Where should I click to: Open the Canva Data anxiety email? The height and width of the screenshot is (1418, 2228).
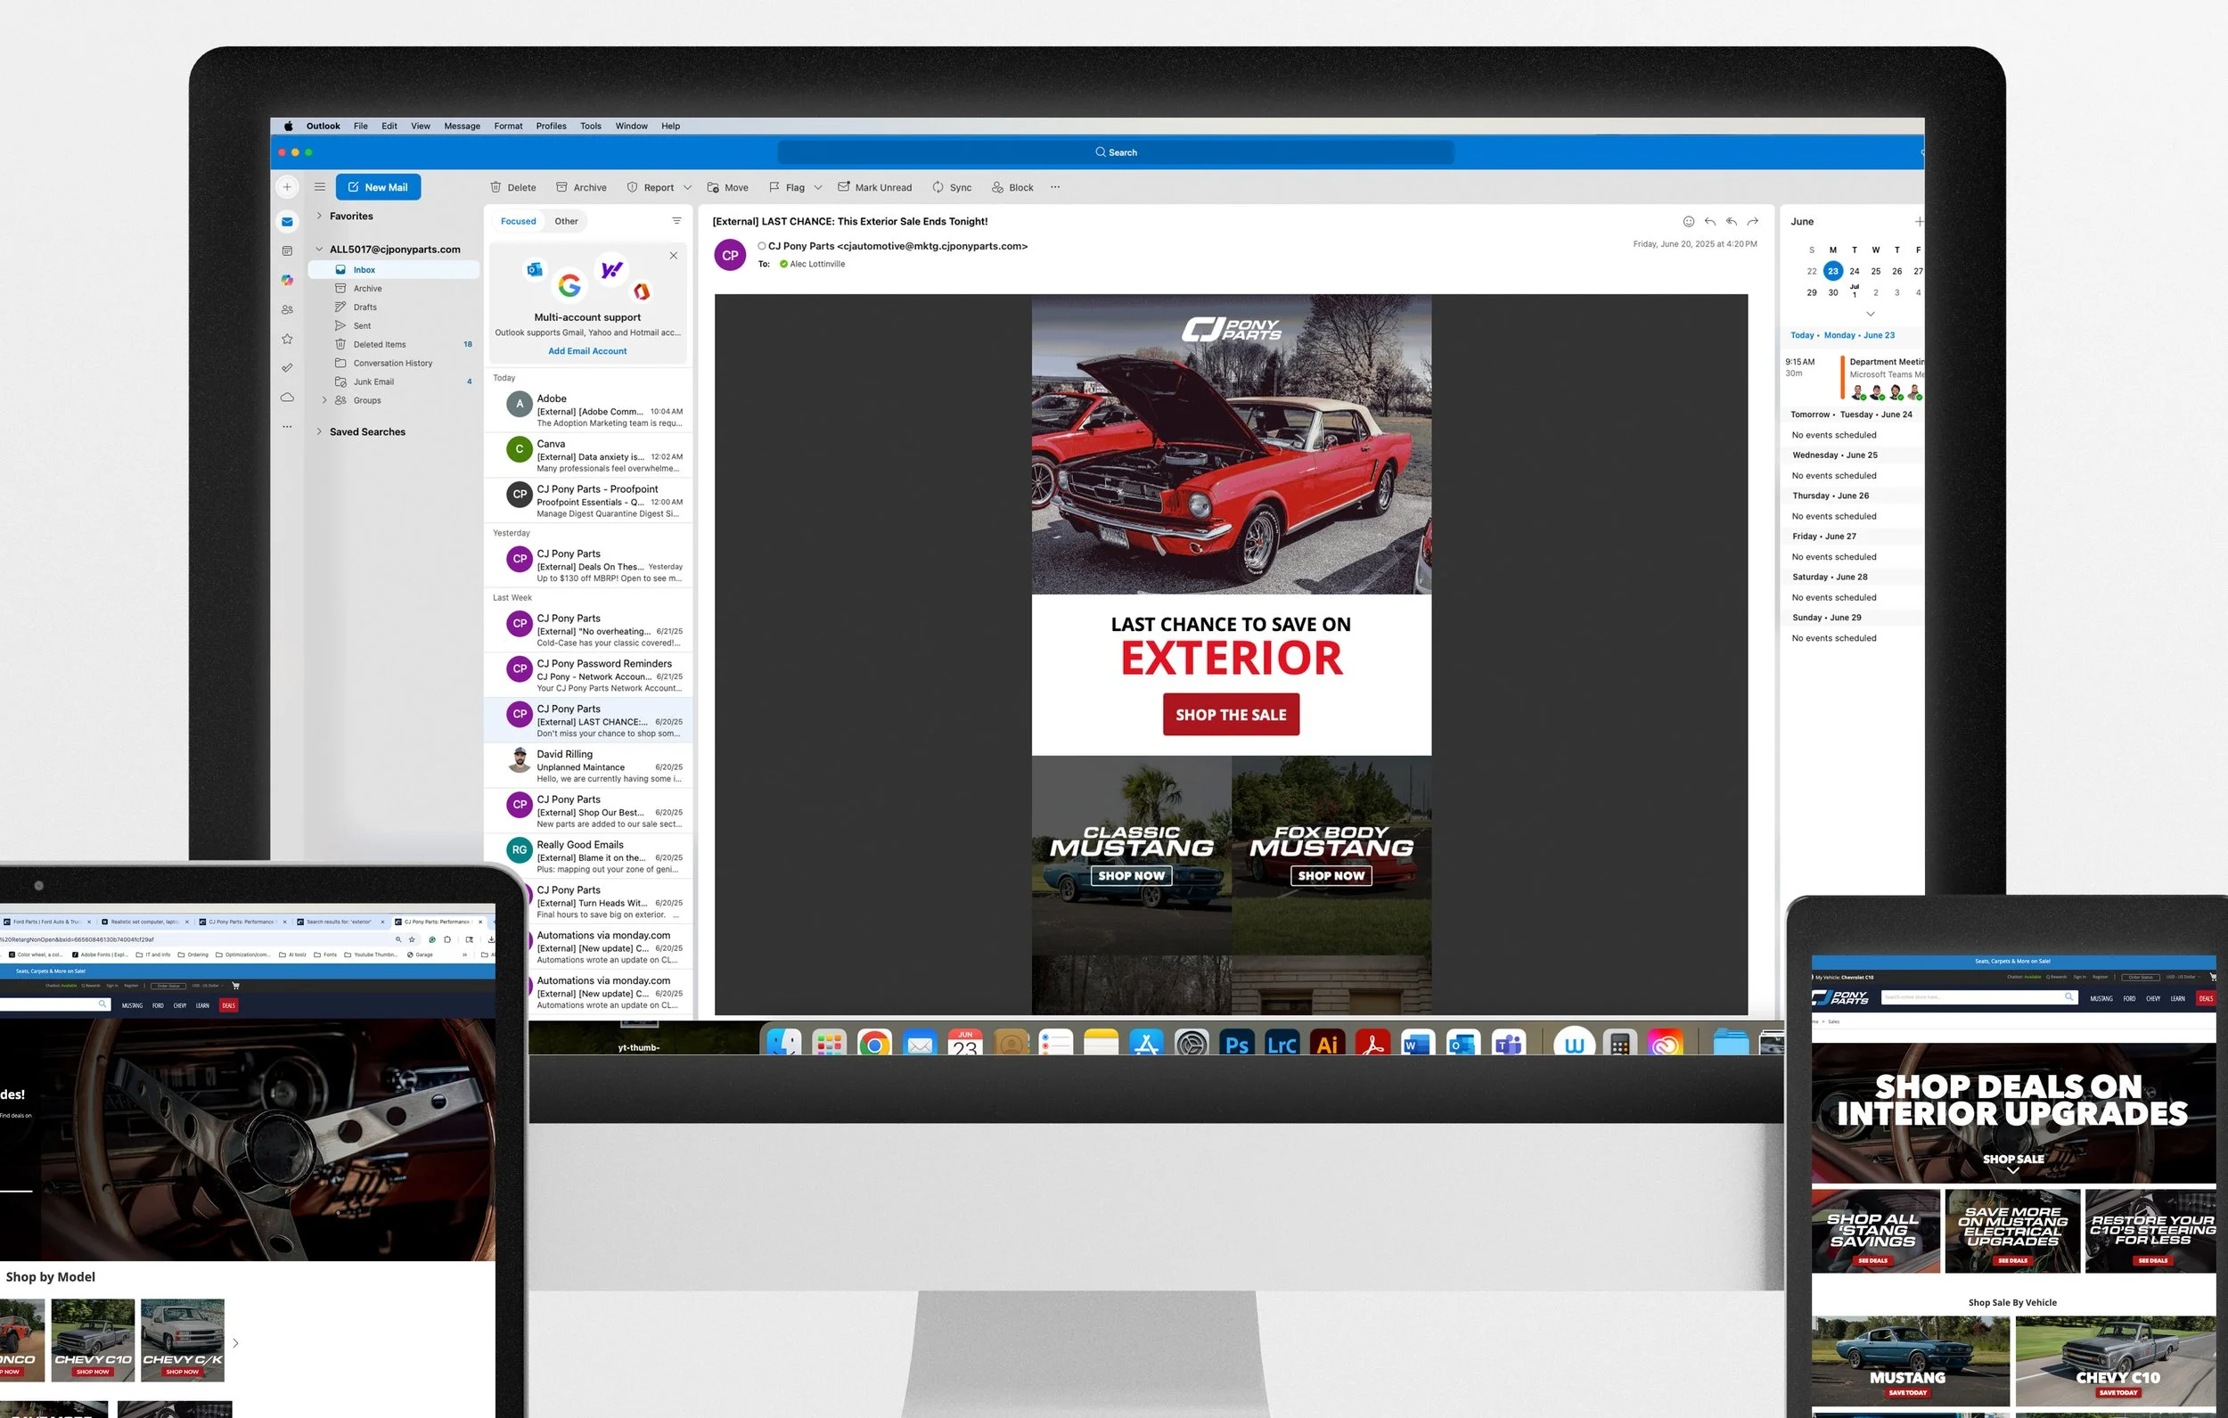tap(588, 455)
